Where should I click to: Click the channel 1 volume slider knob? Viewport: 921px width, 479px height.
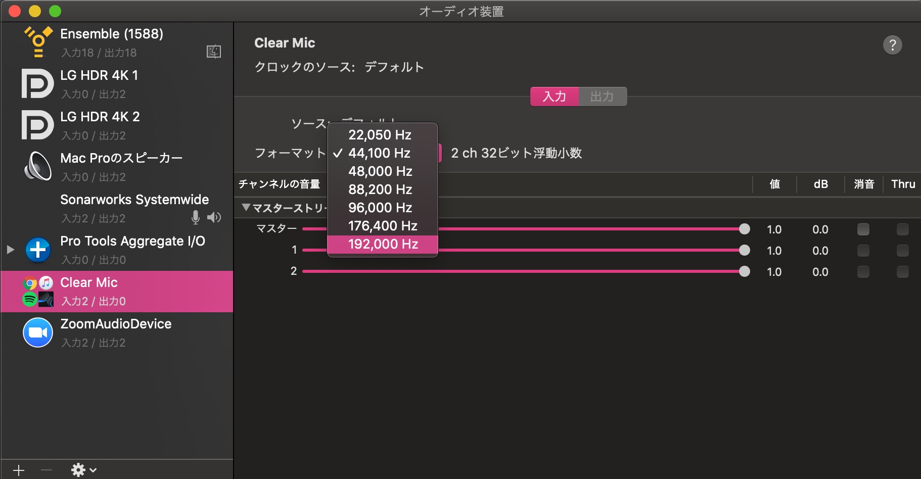[745, 250]
